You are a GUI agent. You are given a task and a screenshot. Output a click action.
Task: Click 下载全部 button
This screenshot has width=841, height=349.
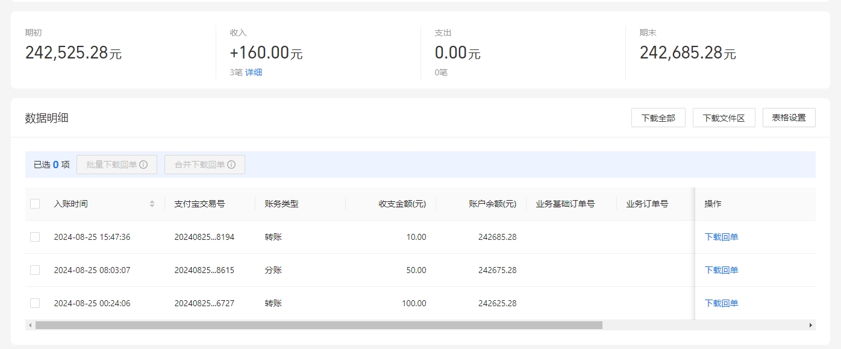658,118
